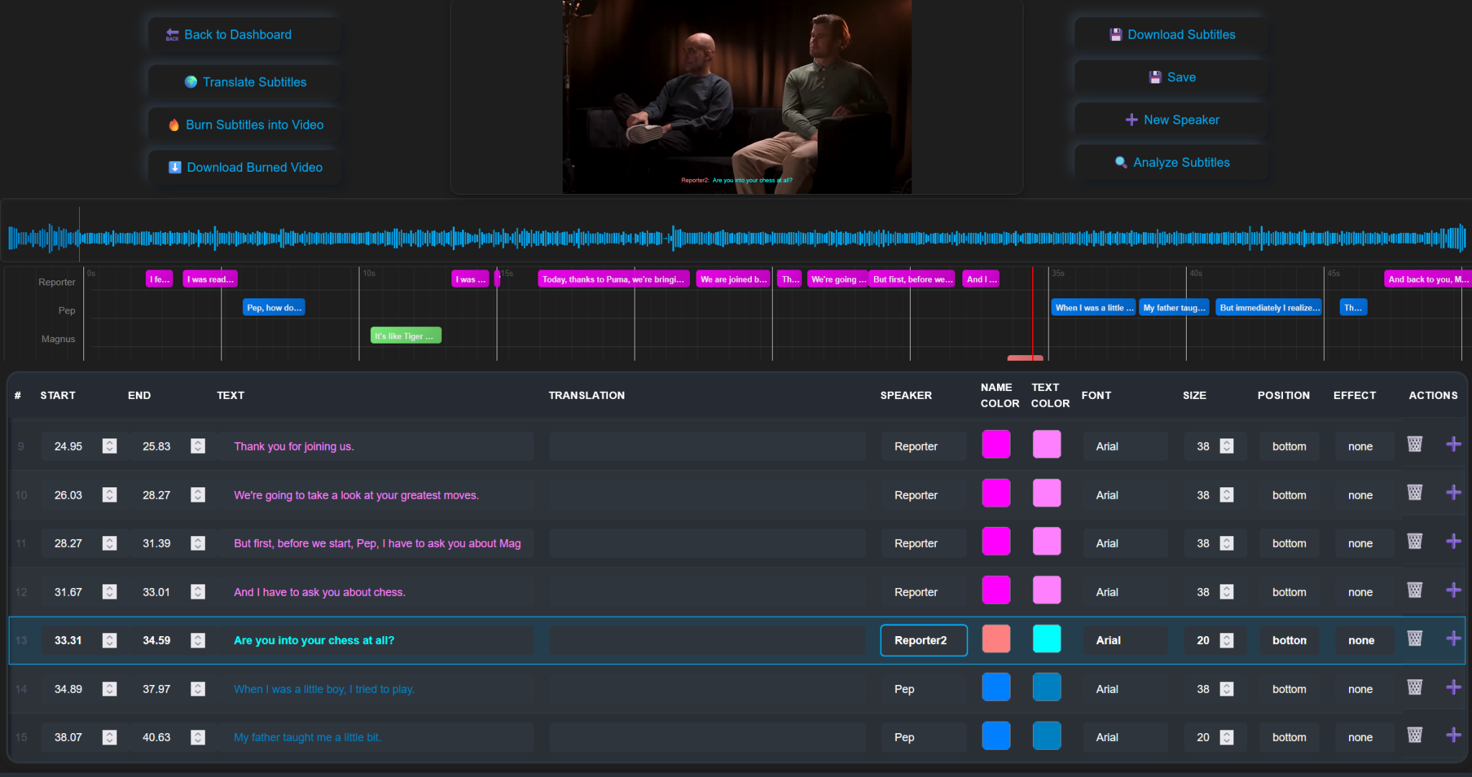This screenshot has width=1472, height=777.
Task: Click the floppy disk icon on the Save button
Action: tap(1154, 77)
